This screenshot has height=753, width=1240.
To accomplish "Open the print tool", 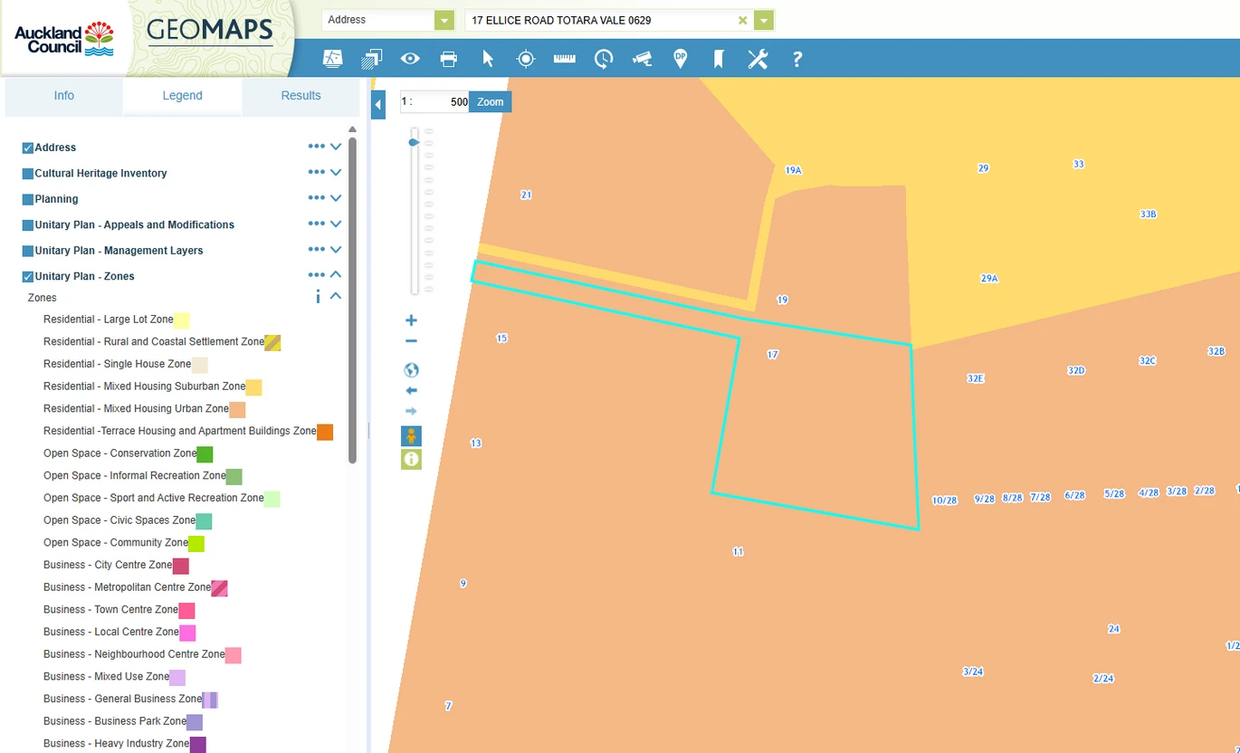I will tap(448, 59).
